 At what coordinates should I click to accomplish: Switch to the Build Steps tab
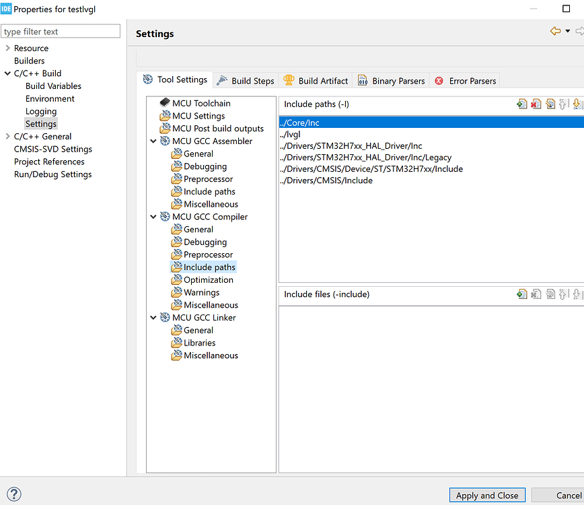(x=246, y=81)
